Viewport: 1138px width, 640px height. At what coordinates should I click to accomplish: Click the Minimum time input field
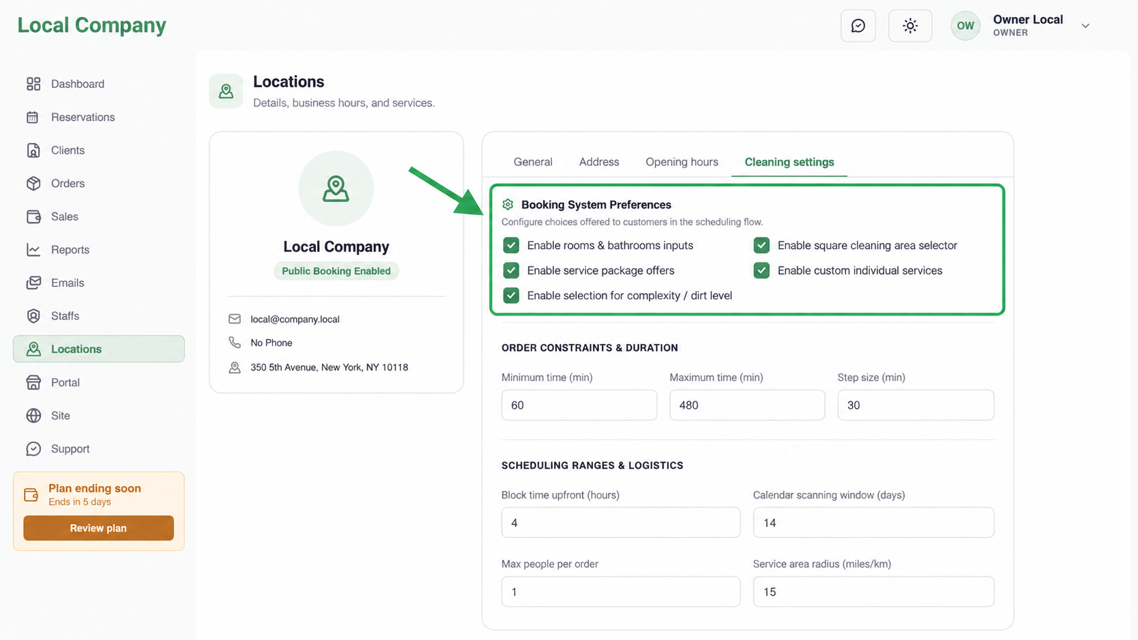pyautogui.click(x=579, y=405)
